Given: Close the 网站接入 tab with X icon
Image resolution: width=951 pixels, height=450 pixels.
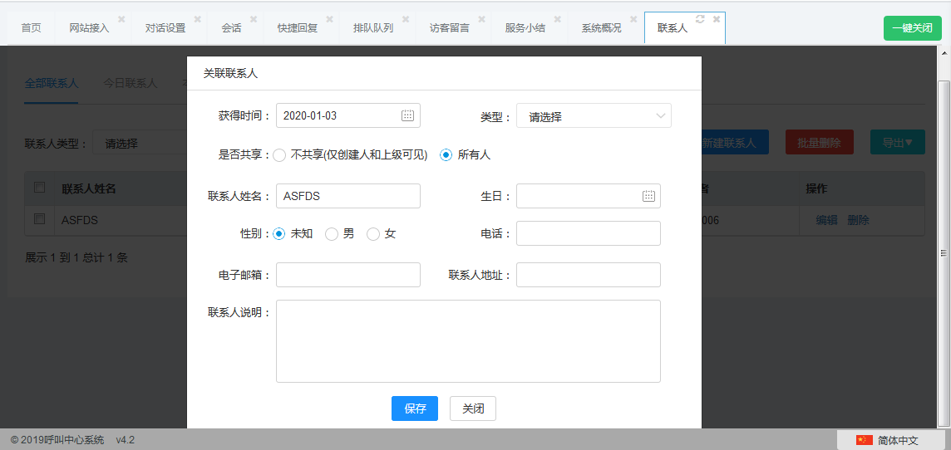Looking at the screenshot, I should click(x=121, y=19).
